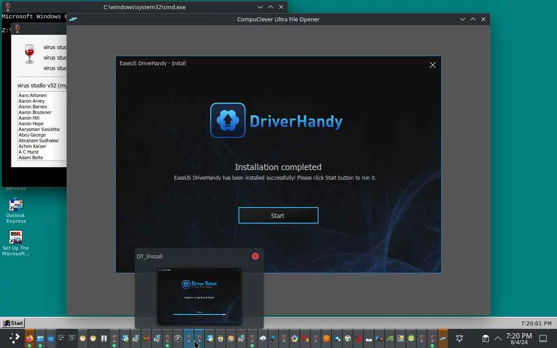The image size is (557, 348).
Task: Select Aaron Barnes in the list
Action: click(33, 107)
